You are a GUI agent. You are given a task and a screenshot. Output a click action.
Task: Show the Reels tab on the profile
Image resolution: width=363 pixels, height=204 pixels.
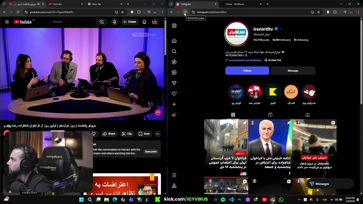tap(270, 115)
